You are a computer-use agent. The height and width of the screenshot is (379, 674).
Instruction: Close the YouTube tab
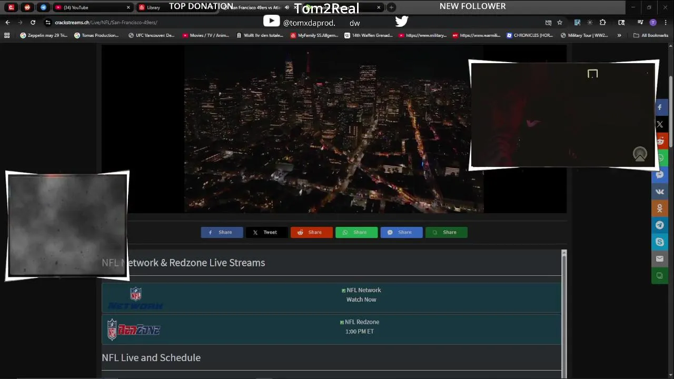pyautogui.click(x=128, y=7)
